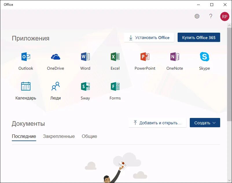Switch to the Общие tab
This screenshot has height=183, width=232.
pyautogui.click(x=89, y=136)
